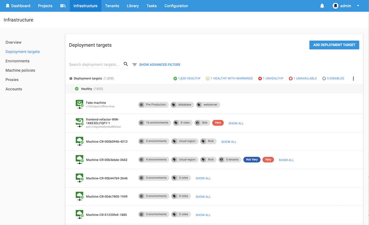The width and height of the screenshot is (369, 225).
Task: Click the notifications bell icon
Action: [322, 6]
